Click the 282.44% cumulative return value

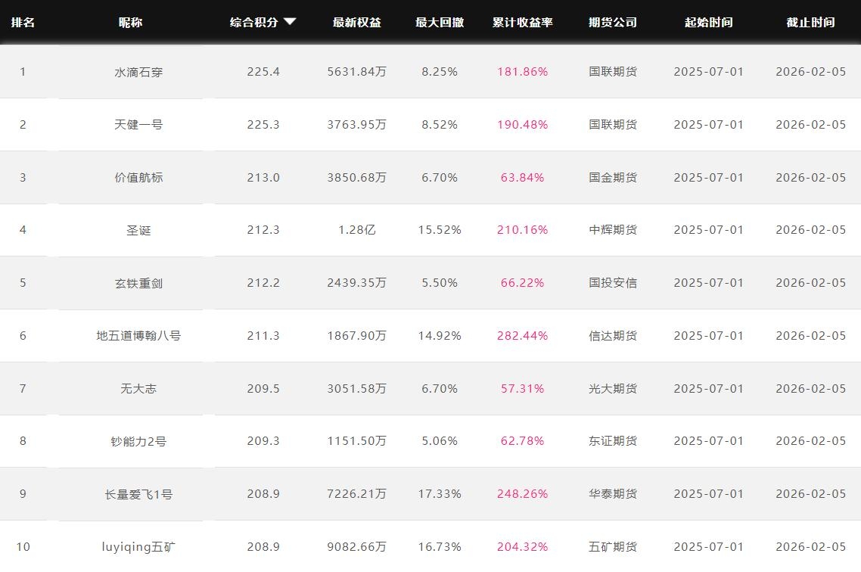pos(522,336)
